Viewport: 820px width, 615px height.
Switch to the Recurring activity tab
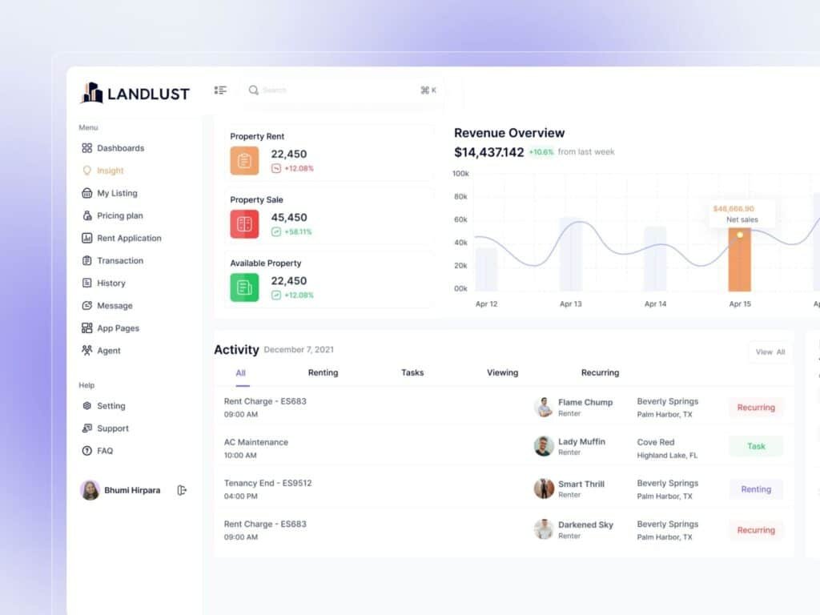point(601,373)
